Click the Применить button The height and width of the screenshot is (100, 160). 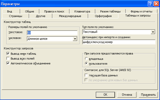148,95
